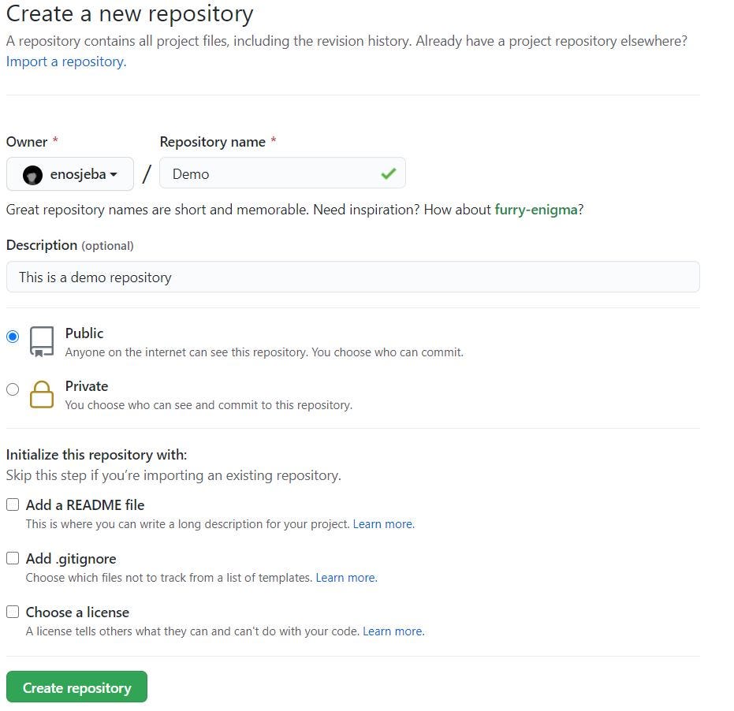734x711 pixels.
Task: Click the private repository lock icon
Action: click(x=42, y=394)
